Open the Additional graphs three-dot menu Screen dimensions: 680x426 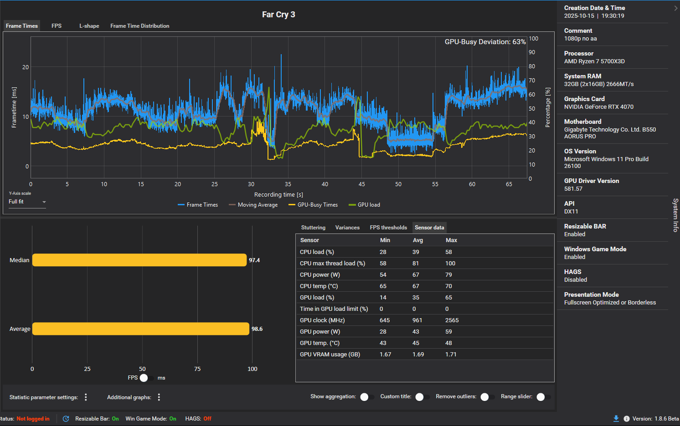159,397
